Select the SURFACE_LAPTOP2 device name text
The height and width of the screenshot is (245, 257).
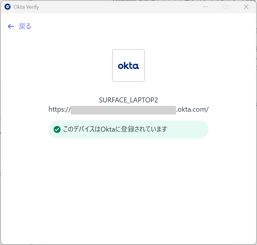128,100
